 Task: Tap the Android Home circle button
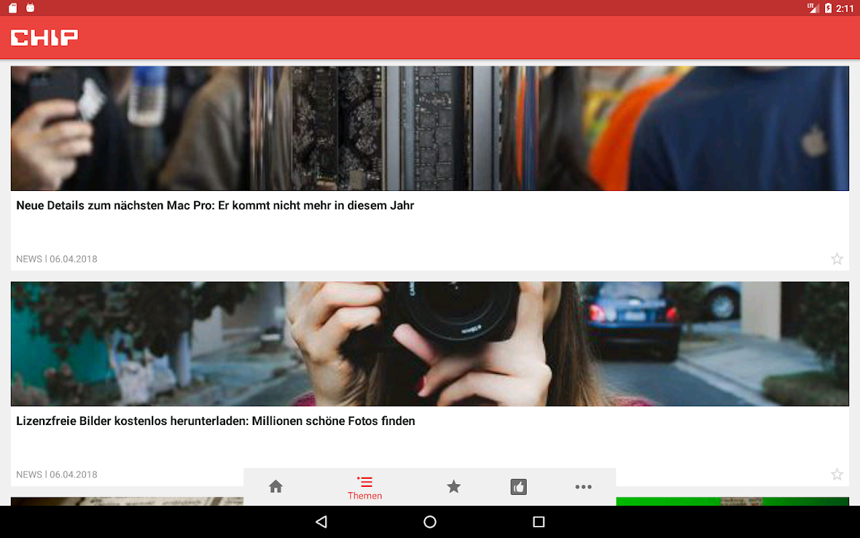click(430, 522)
